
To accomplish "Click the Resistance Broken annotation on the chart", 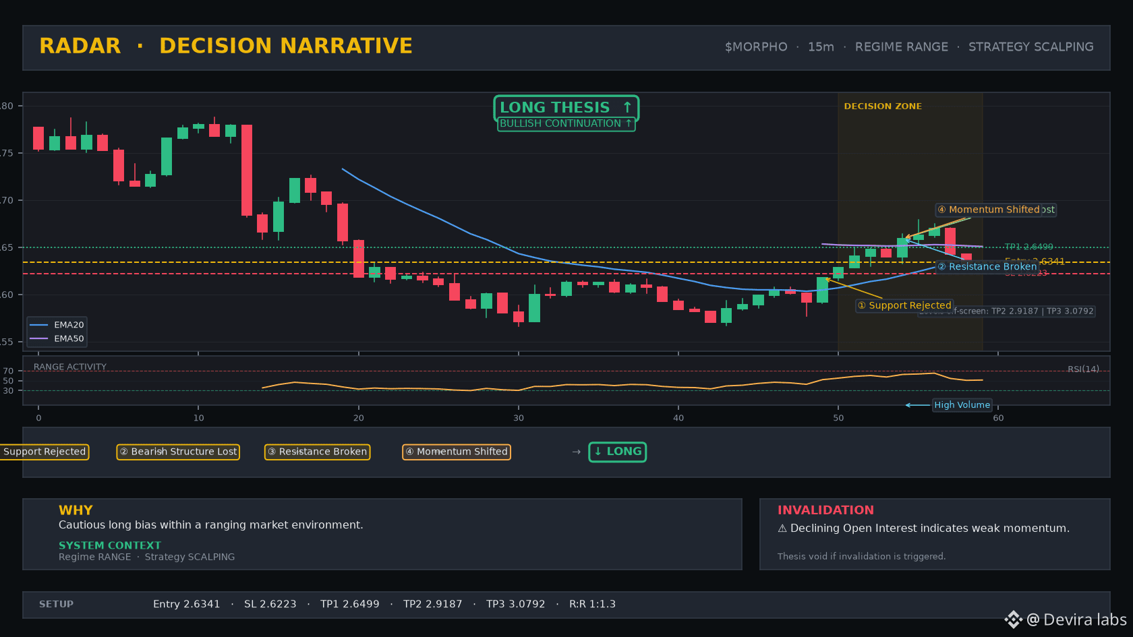I will pos(987,267).
